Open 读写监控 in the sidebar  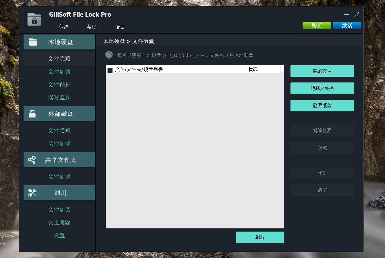tap(59, 97)
